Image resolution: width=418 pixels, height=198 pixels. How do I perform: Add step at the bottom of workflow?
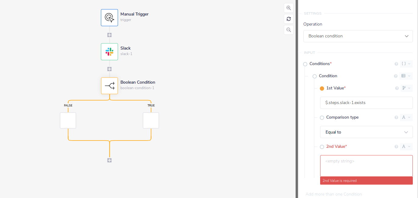[x=109, y=160]
